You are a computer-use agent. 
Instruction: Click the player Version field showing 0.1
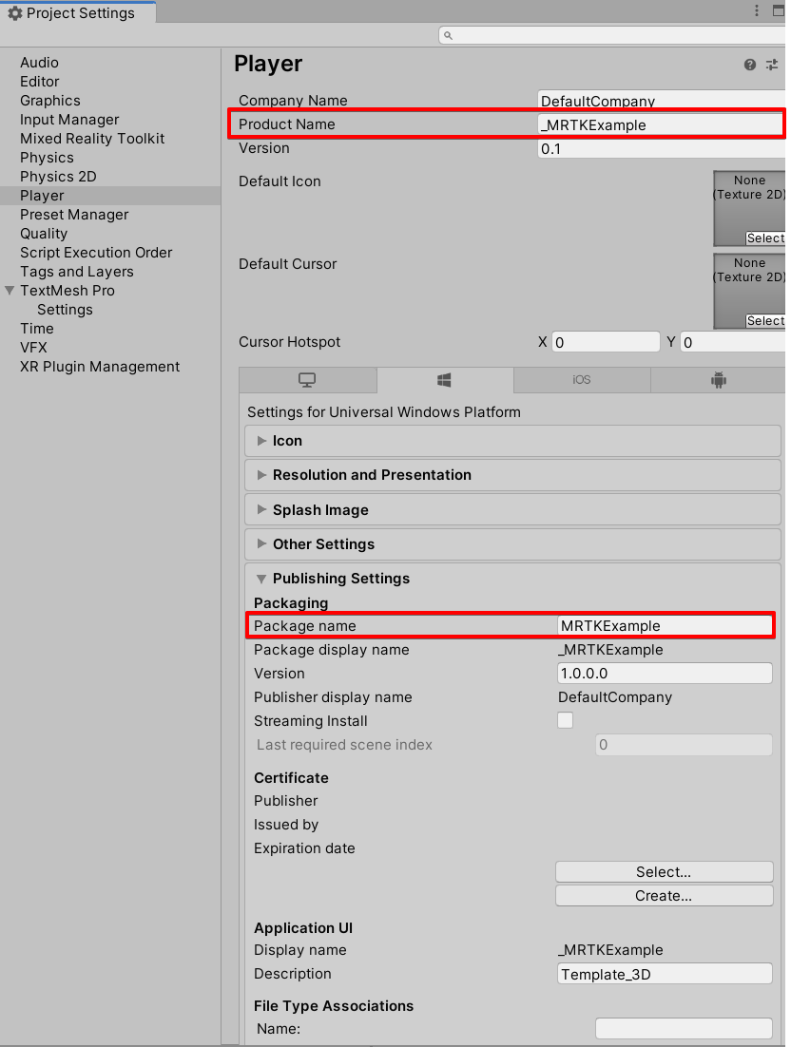(662, 148)
